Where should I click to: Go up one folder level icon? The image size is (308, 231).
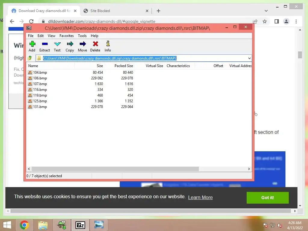[x=30, y=58]
